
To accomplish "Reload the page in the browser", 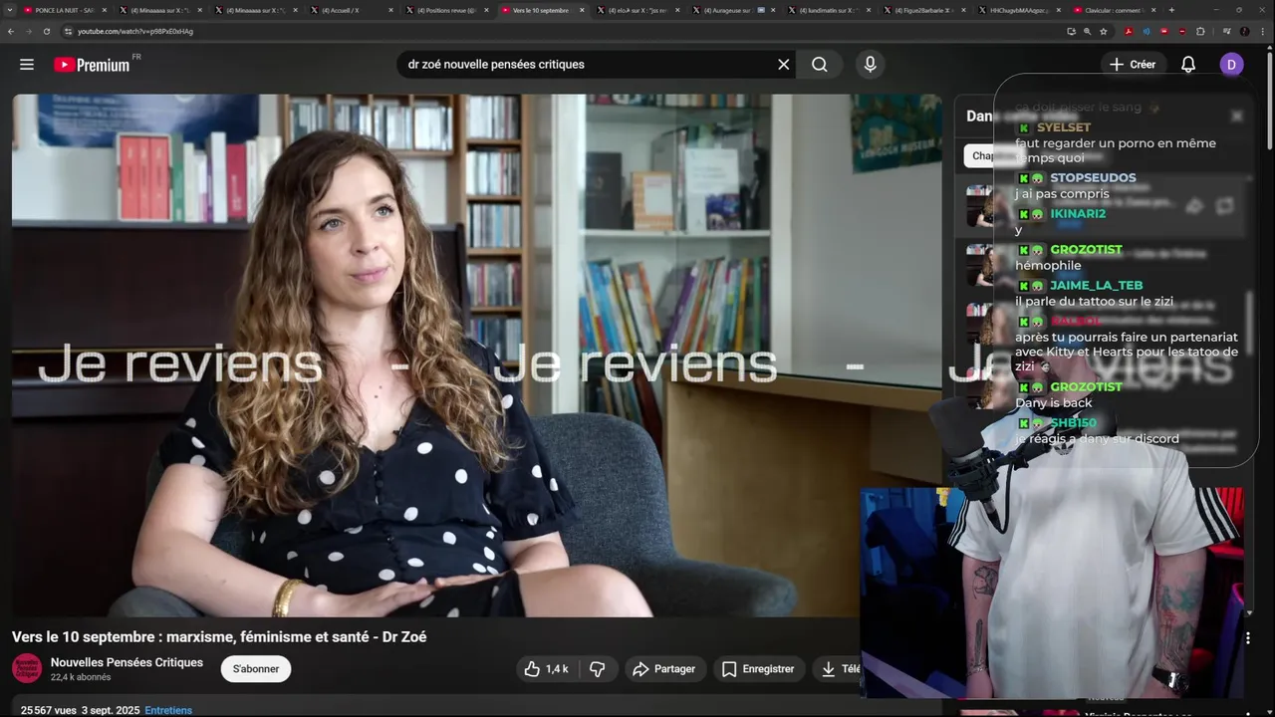I will click(x=46, y=31).
